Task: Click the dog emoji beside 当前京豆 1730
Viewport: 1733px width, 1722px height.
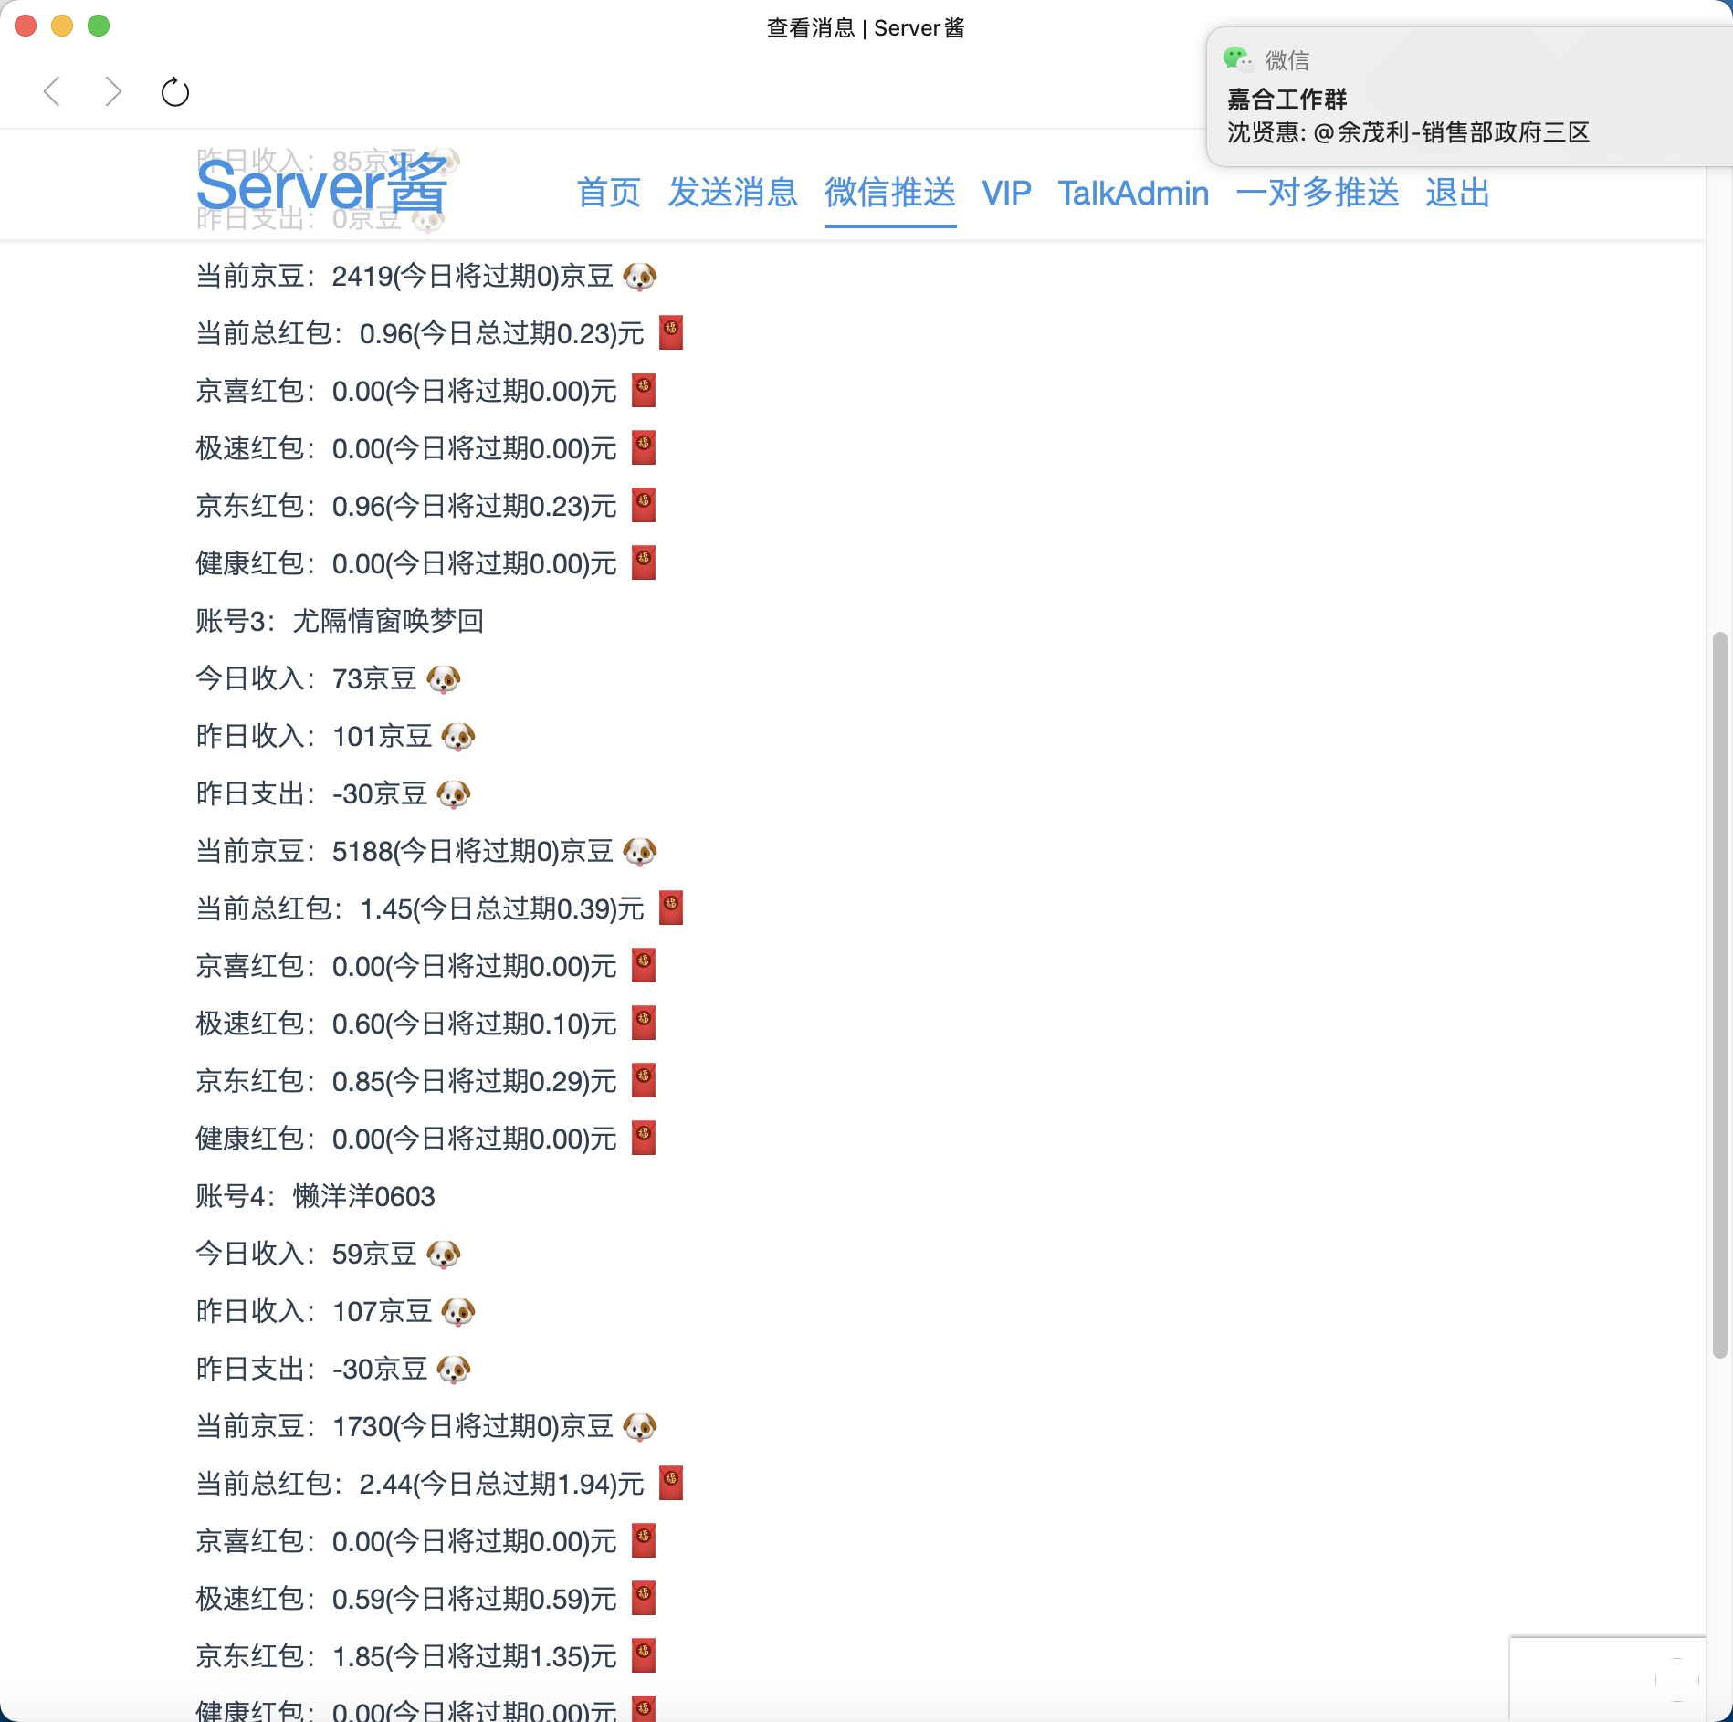Action: 640,1426
